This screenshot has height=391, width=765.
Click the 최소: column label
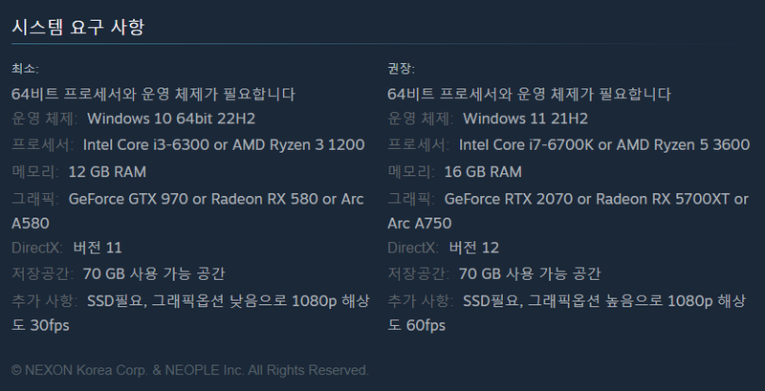25,69
